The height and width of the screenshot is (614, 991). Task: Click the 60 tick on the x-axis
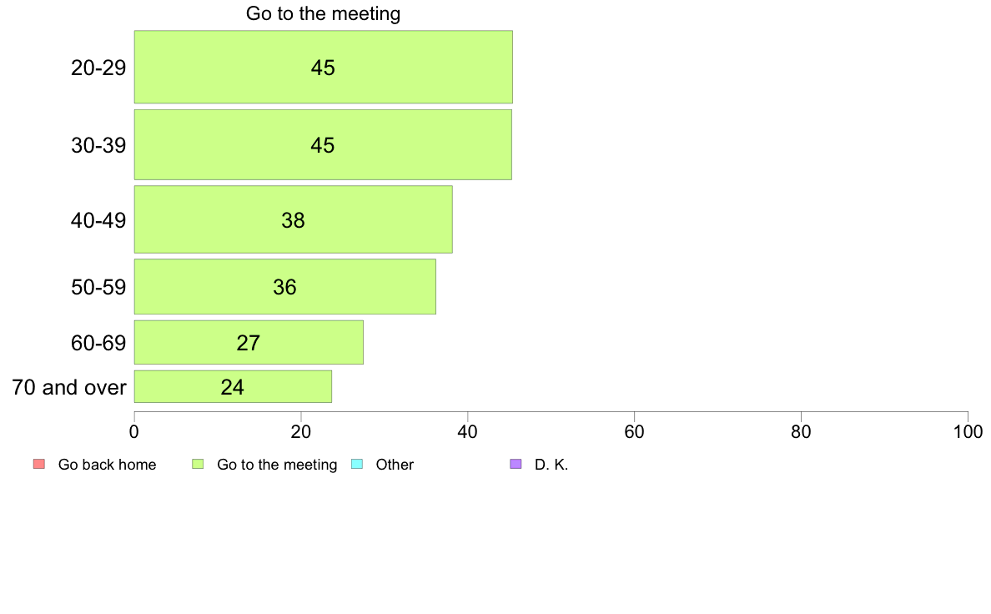pyautogui.click(x=634, y=432)
